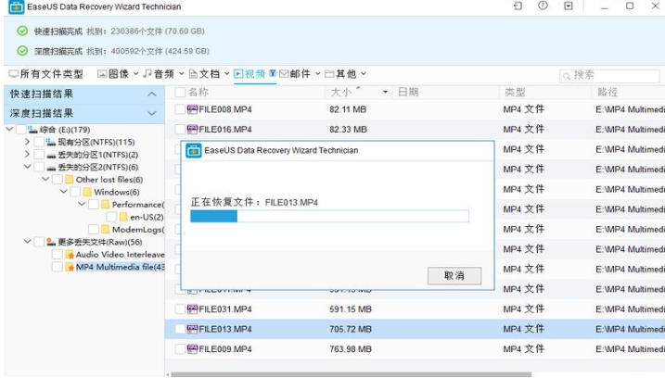Sort by the 名称 column header
The width and height of the screenshot is (665, 378).
click(198, 92)
